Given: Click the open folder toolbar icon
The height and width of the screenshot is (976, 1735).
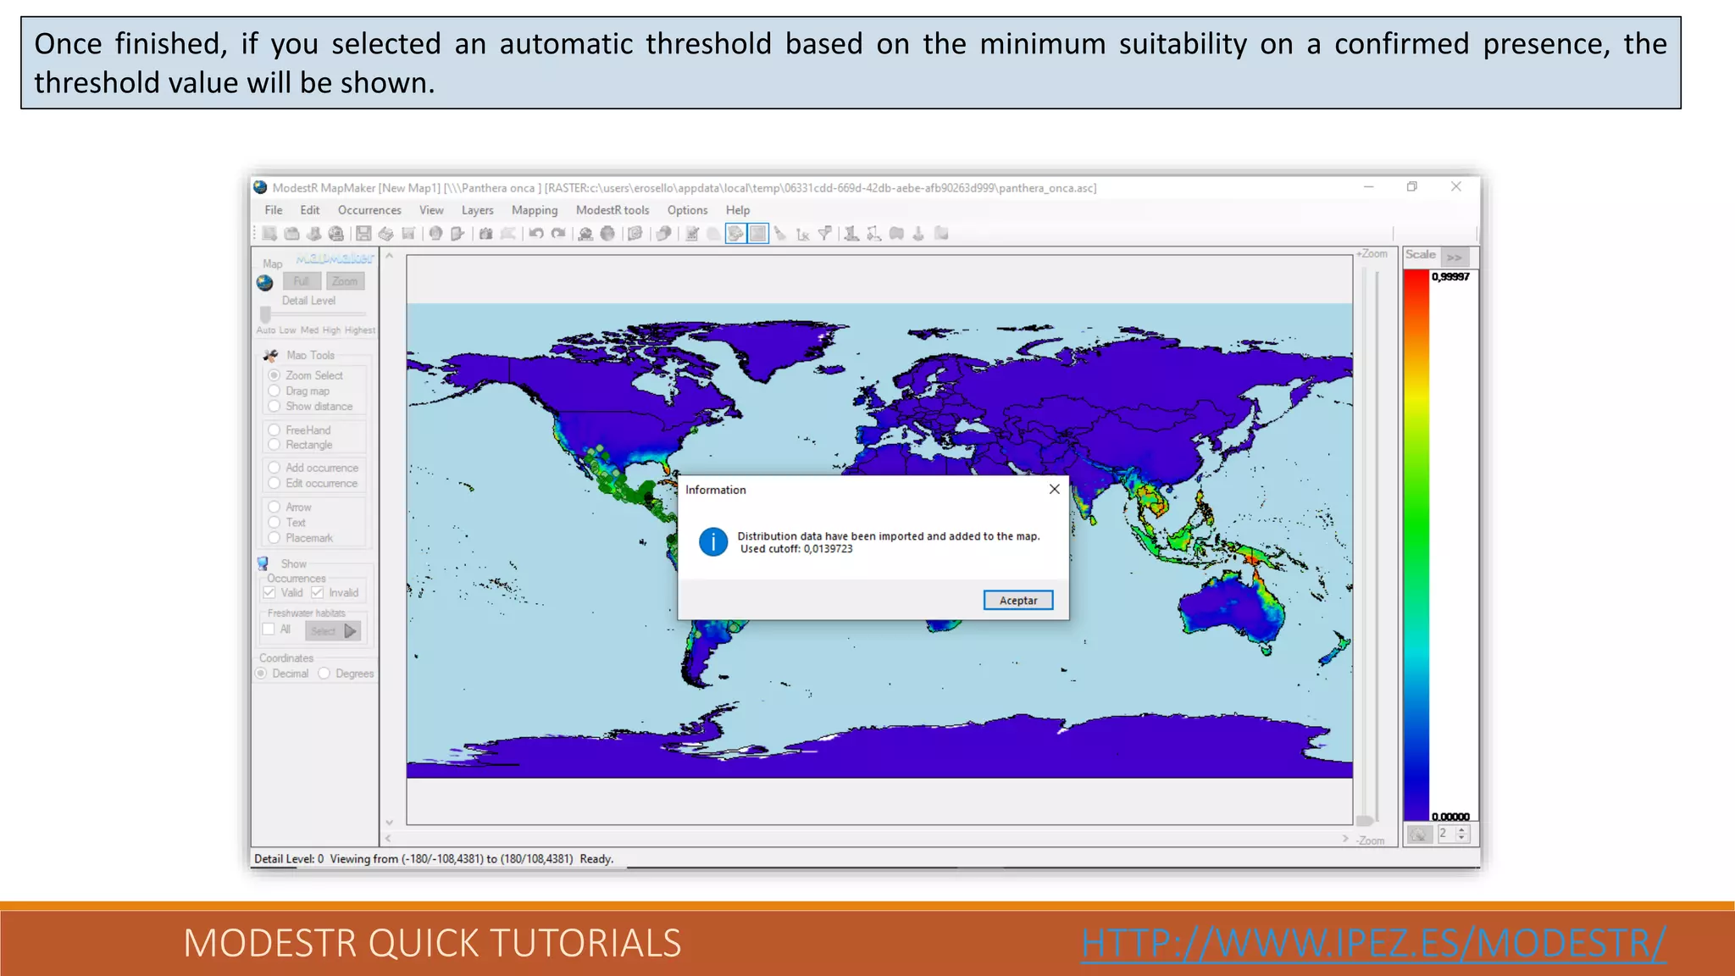Looking at the screenshot, I should coord(291,234).
